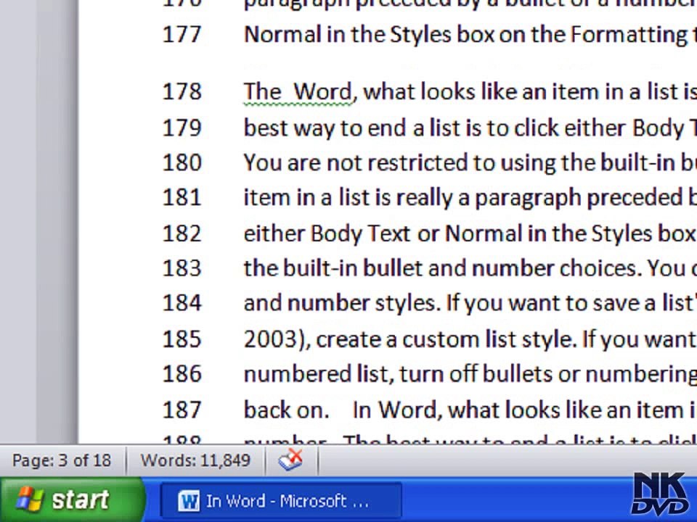Image resolution: width=697 pixels, height=522 pixels.
Task: Click line number 184 in the margin
Action: coord(182,303)
